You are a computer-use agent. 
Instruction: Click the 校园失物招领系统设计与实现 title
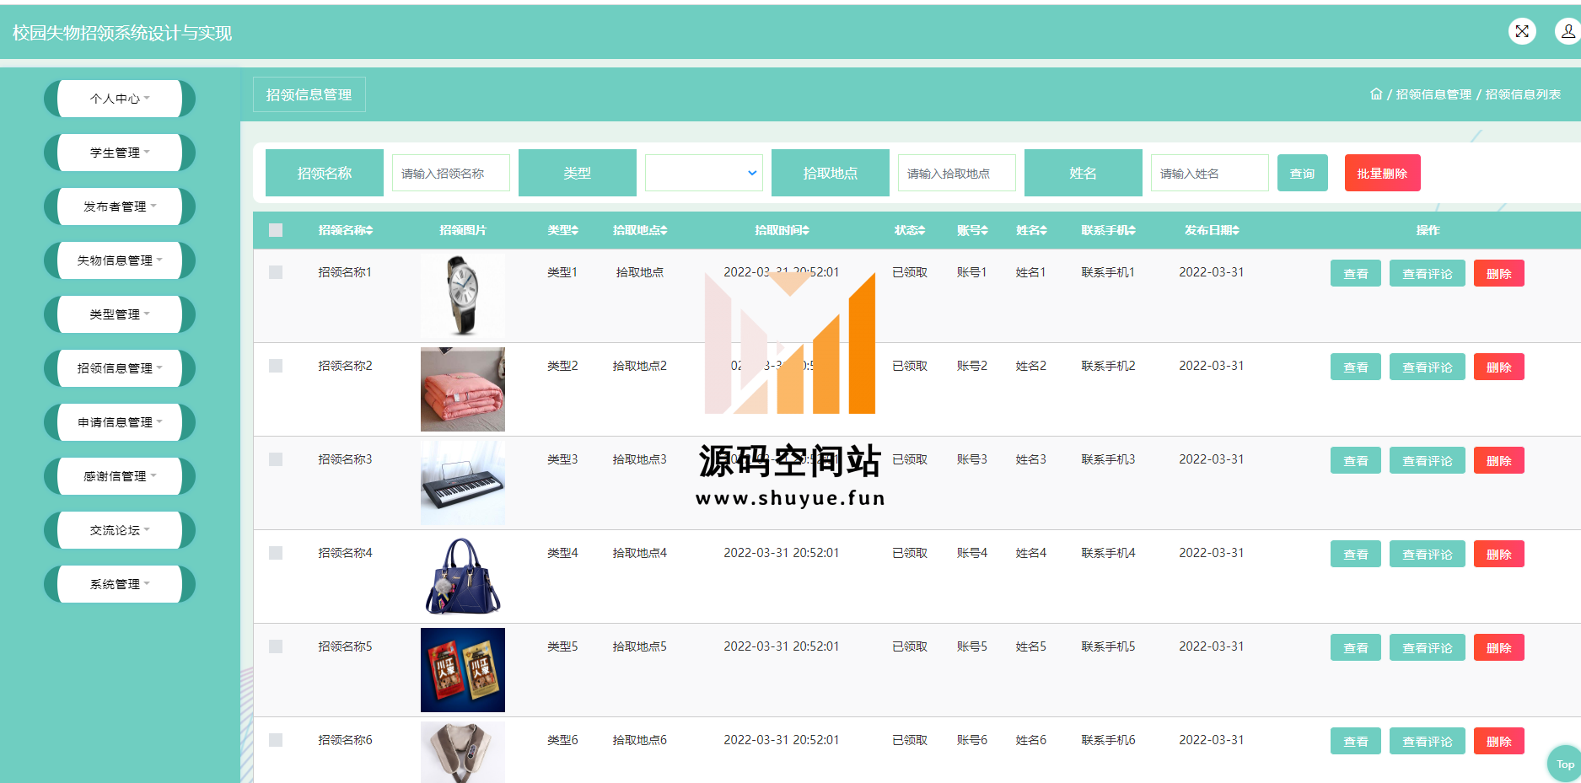coord(122,33)
